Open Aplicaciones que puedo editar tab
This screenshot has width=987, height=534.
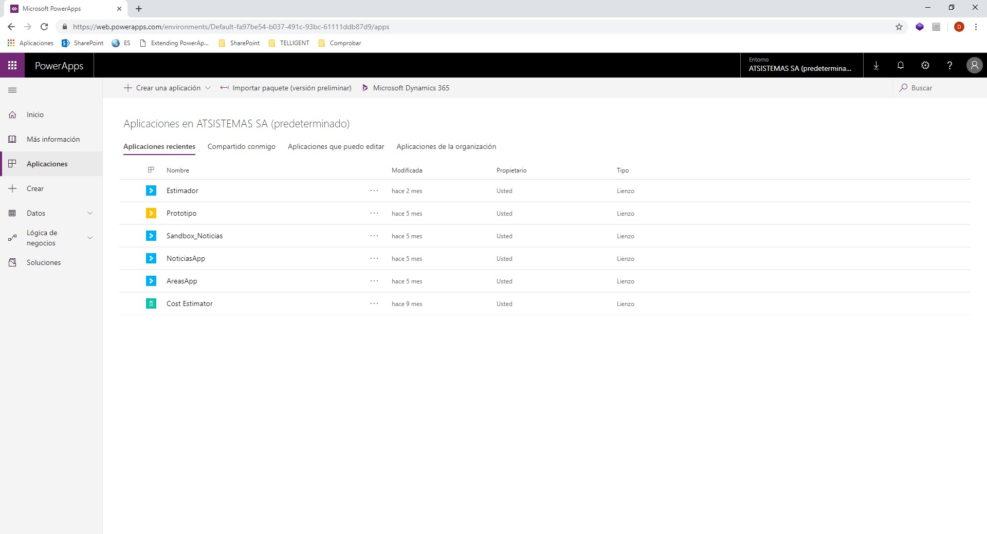(x=336, y=146)
